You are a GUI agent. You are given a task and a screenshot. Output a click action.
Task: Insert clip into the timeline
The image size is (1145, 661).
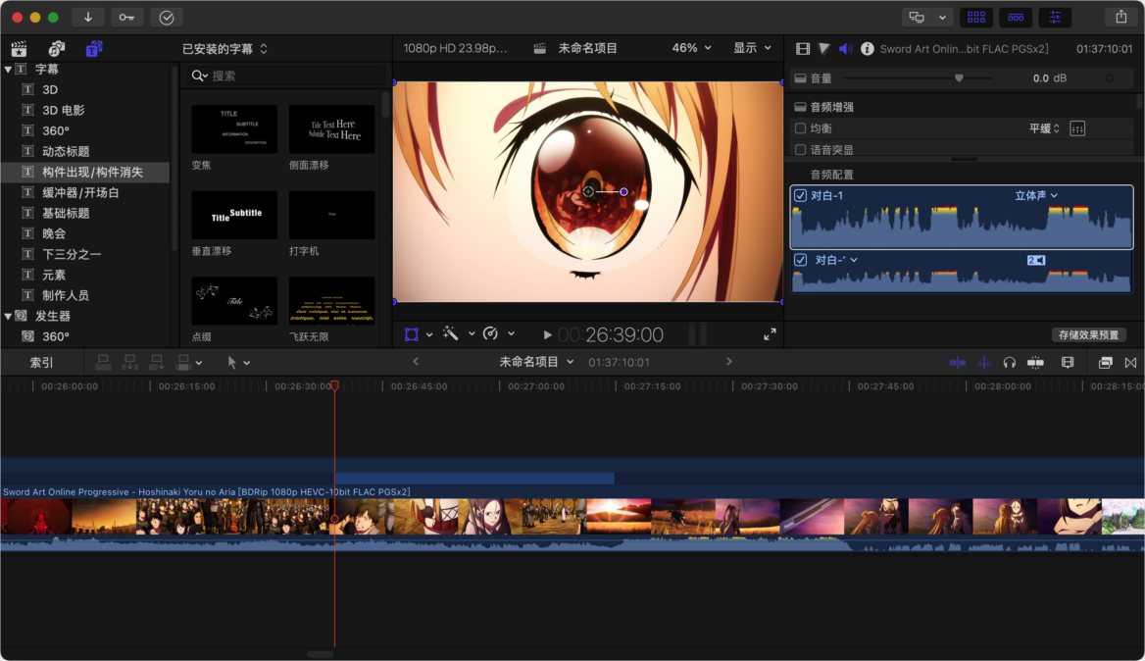[130, 362]
